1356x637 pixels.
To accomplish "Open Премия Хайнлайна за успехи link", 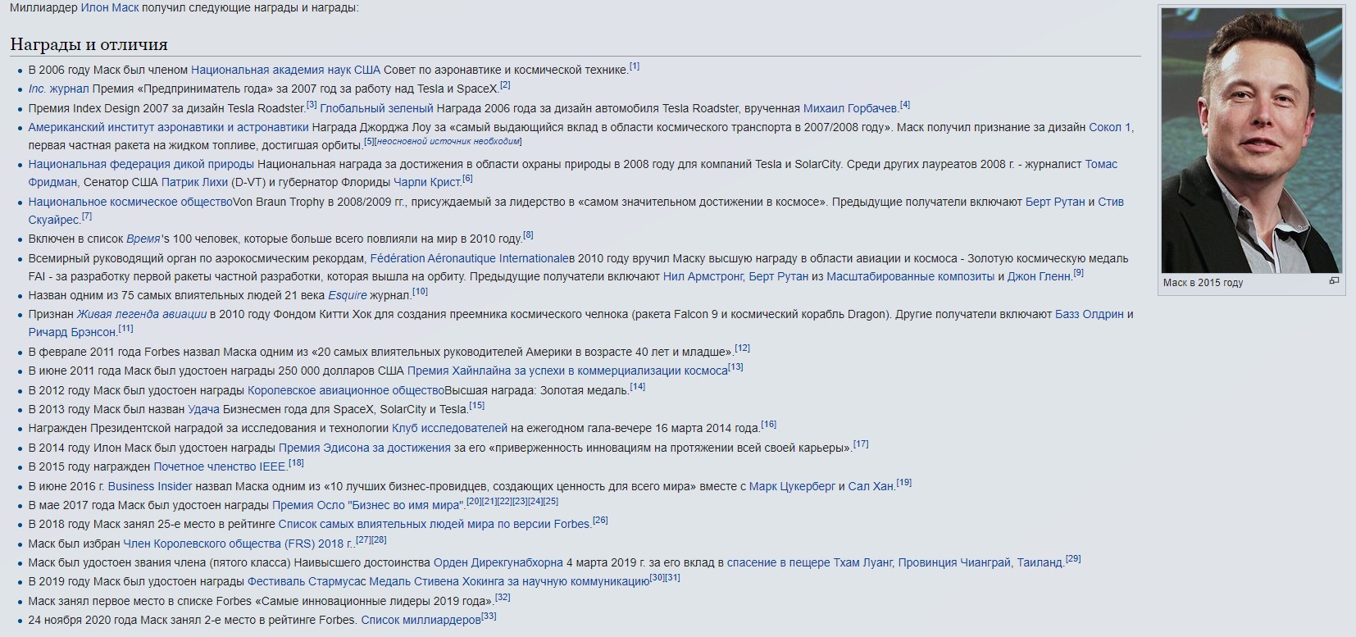I will (x=567, y=371).
